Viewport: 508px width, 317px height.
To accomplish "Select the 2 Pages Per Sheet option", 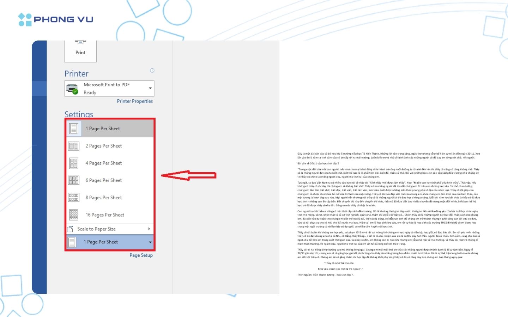I will 104,146.
